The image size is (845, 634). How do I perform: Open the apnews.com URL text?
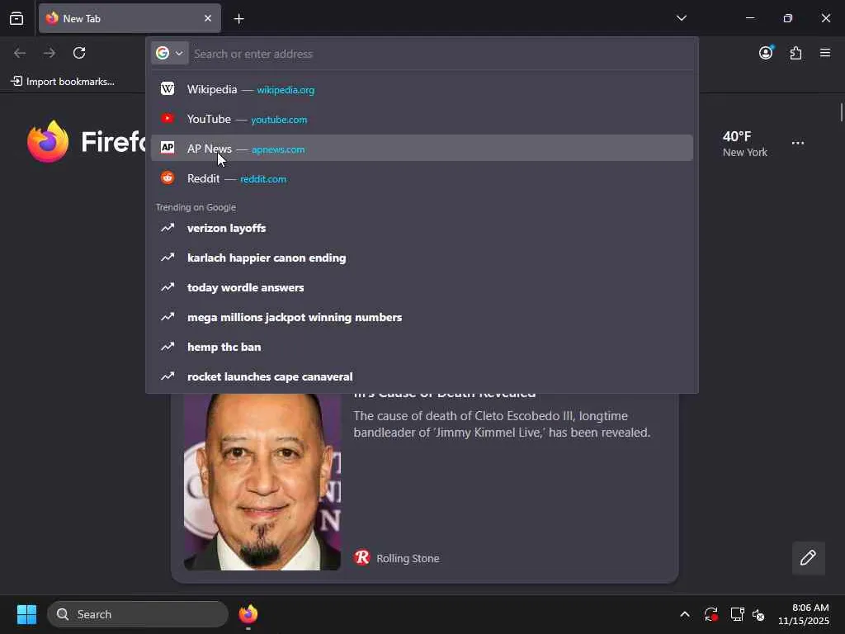click(278, 149)
